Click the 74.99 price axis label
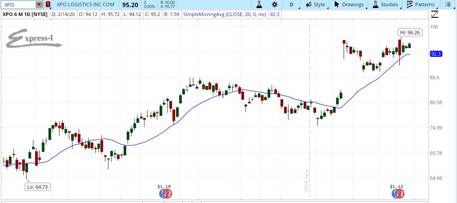The height and width of the screenshot is (203, 457). coord(437,128)
